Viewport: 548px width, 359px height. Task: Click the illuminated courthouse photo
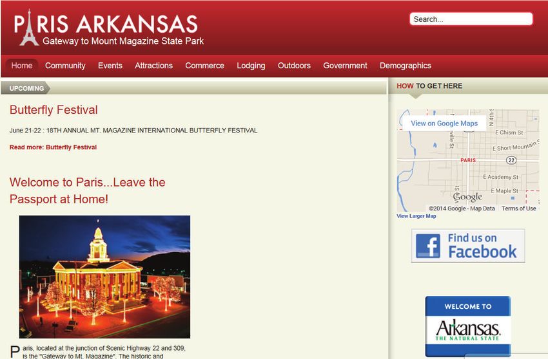pyautogui.click(x=104, y=277)
